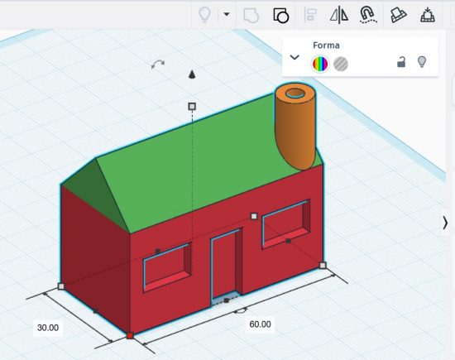Viewport: 455px width, 360px height.
Task: Select the multicolor Solid swatch
Action: tap(320, 64)
